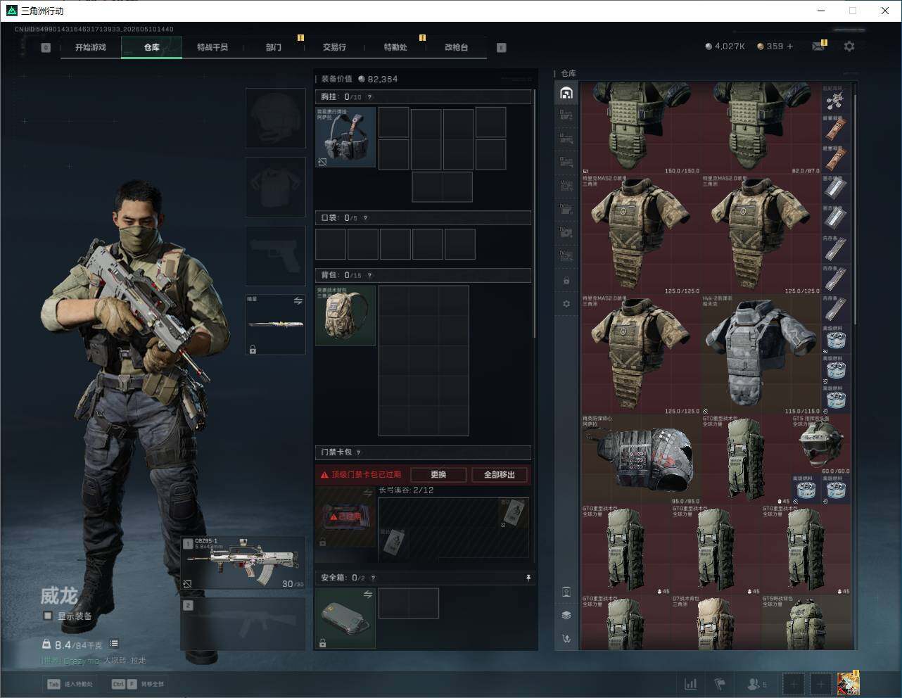
Task: Select the equipped chest rig item
Action: click(x=345, y=137)
